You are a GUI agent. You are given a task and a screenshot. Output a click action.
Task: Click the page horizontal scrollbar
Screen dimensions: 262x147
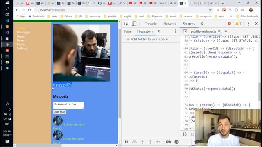(x=39, y=145)
